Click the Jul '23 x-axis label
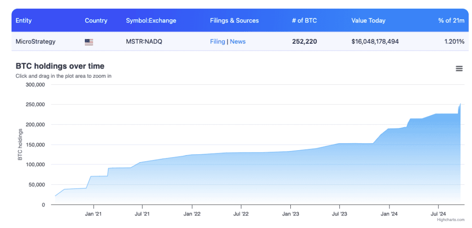Viewport: 472px width, 228px height. pyautogui.click(x=340, y=214)
